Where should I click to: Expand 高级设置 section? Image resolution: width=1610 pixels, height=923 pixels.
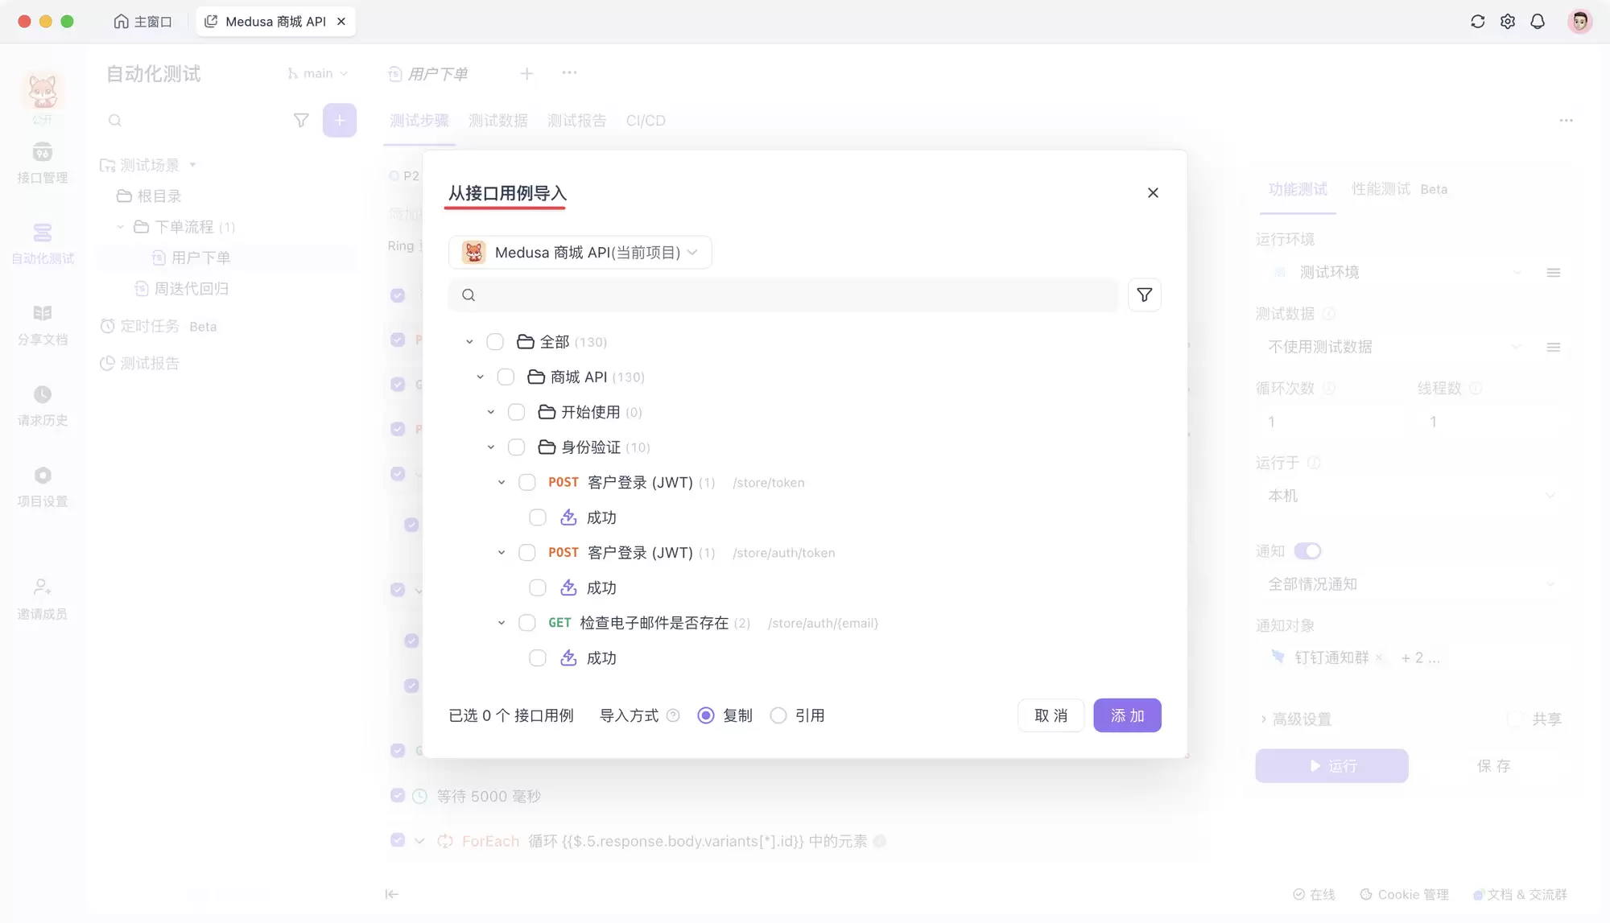point(1296,719)
